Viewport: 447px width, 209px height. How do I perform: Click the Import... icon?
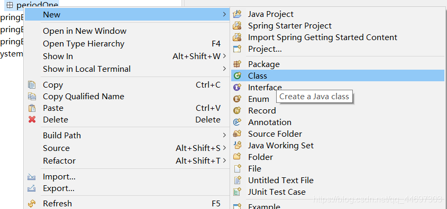click(32, 177)
